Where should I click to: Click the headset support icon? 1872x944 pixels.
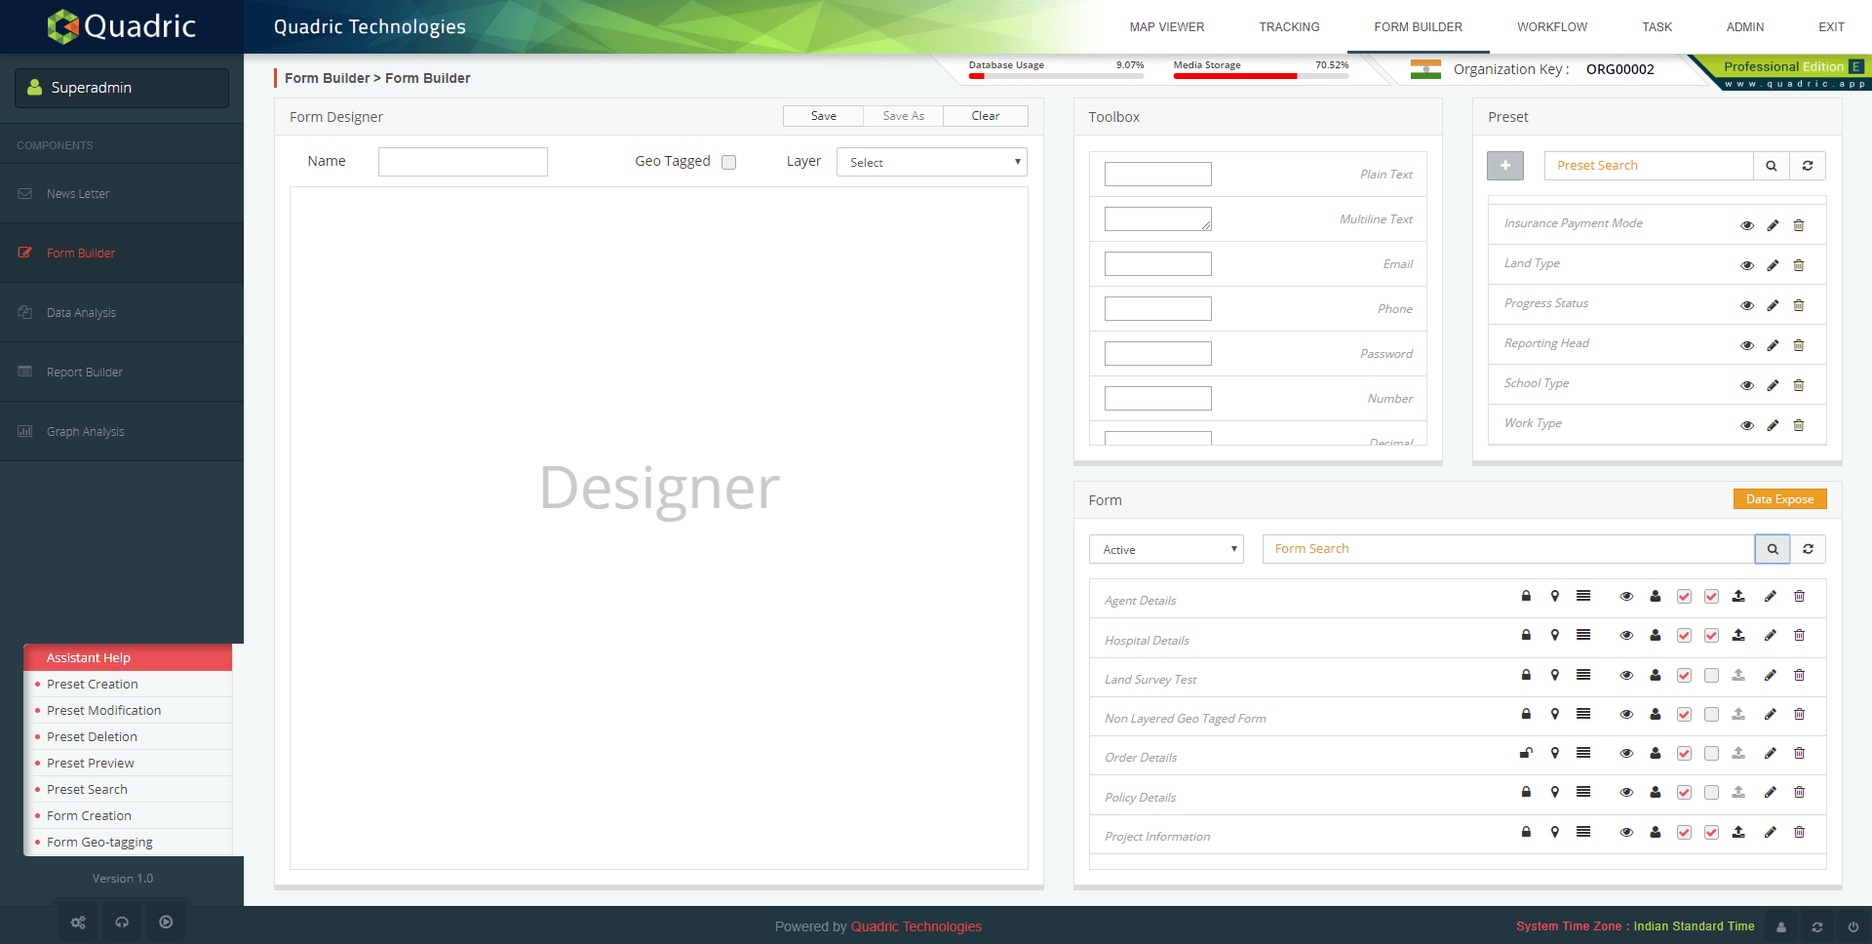coord(122,923)
